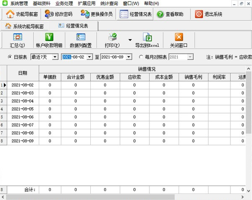Select the 2021-08-02 date cell
Image resolution: width=252 pixels, height=200 pixels.
point(23,85)
